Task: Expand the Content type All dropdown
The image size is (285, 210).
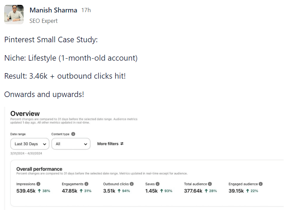Action: 71,144
